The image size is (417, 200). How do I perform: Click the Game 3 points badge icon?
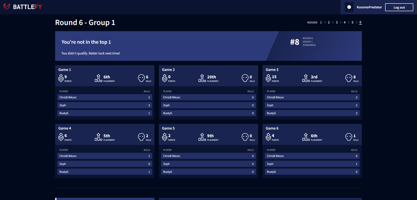(x=268, y=78)
